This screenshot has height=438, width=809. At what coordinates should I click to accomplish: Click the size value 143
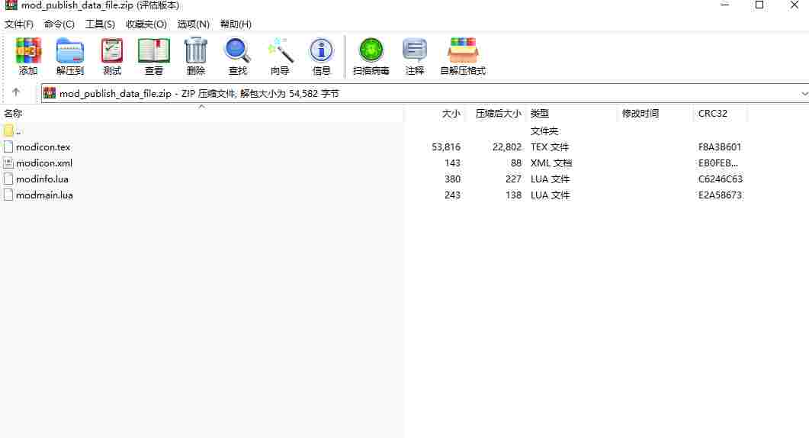(x=452, y=163)
